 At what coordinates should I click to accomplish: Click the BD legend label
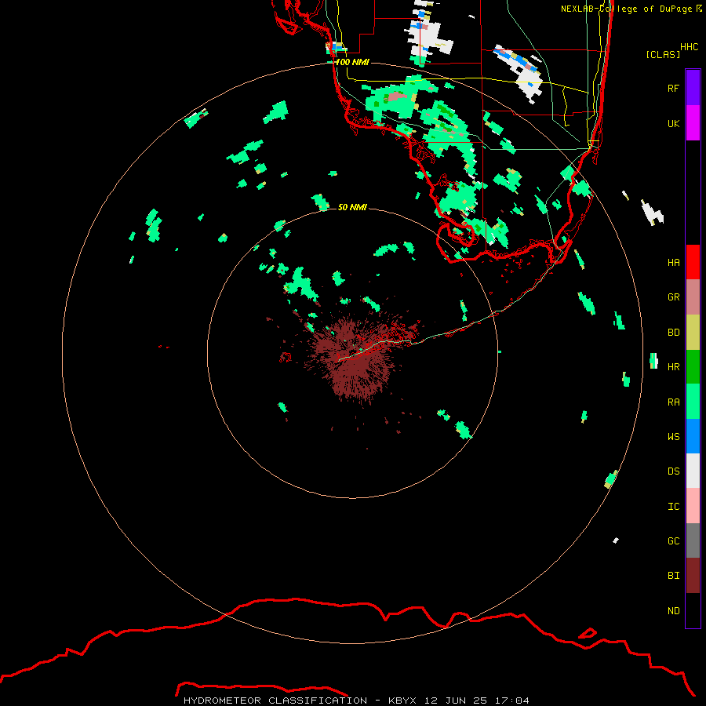pyautogui.click(x=673, y=333)
